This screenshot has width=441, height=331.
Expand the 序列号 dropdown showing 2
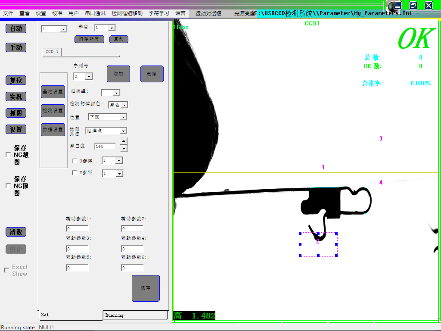[89, 77]
